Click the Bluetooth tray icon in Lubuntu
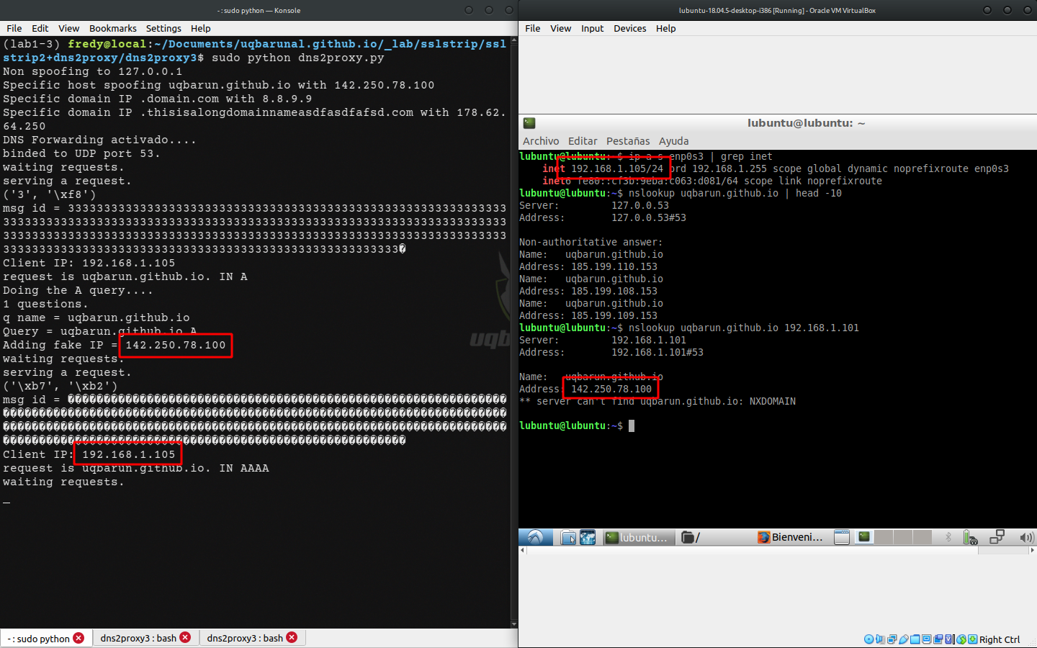The height and width of the screenshot is (648, 1037). 948,537
